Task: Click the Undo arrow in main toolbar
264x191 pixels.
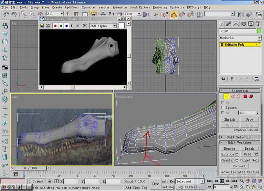Action: (x=6, y=14)
